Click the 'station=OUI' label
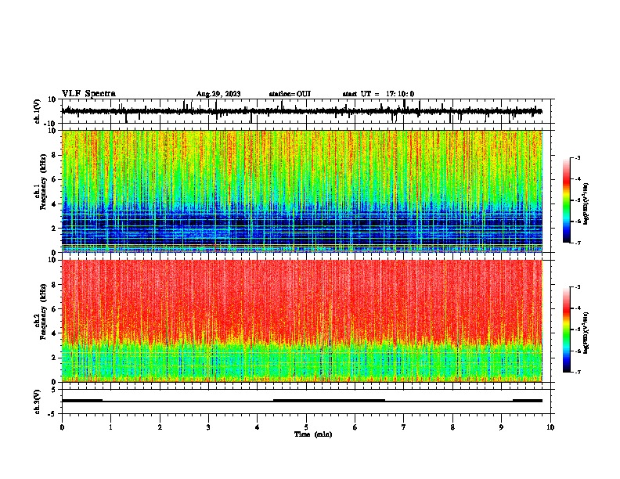The image size is (620, 479). (x=290, y=94)
